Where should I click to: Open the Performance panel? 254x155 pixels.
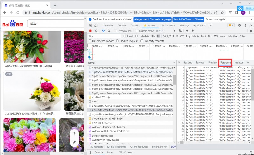coord(168,25)
